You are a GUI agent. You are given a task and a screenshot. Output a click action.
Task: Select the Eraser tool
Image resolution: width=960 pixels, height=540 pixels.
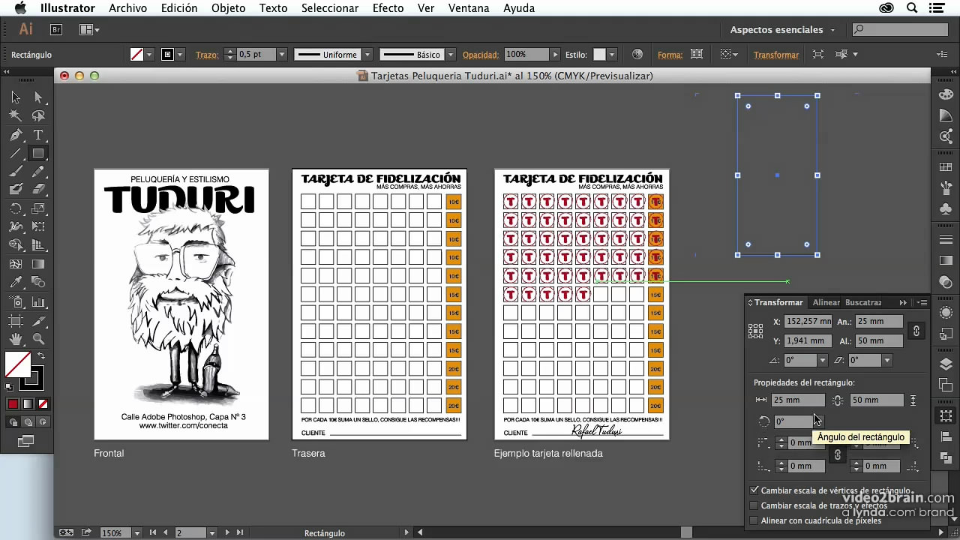pos(38,190)
